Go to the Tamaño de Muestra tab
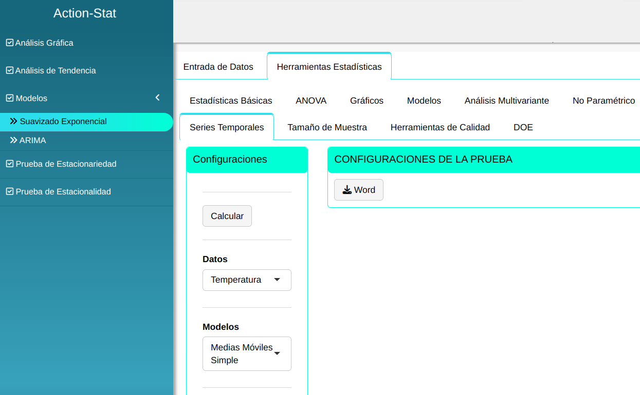The image size is (640, 395). coord(327,127)
